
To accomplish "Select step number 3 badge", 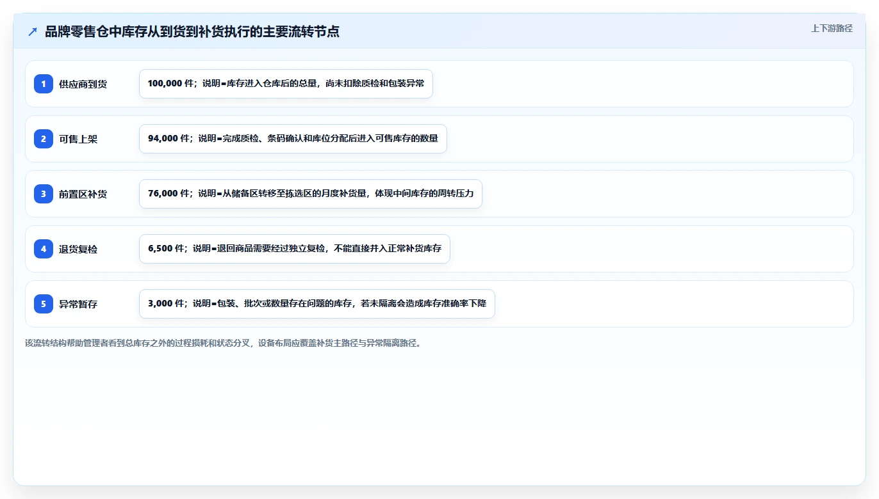I will point(44,194).
